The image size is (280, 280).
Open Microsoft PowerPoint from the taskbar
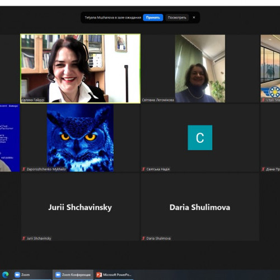click(114, 275)
